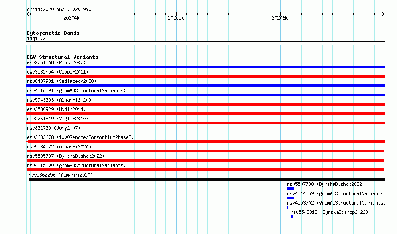Open nsv4216291 (gnomADStructuralVariants) label
Viewport: 397px width, 234px height.
click(76, 90)
